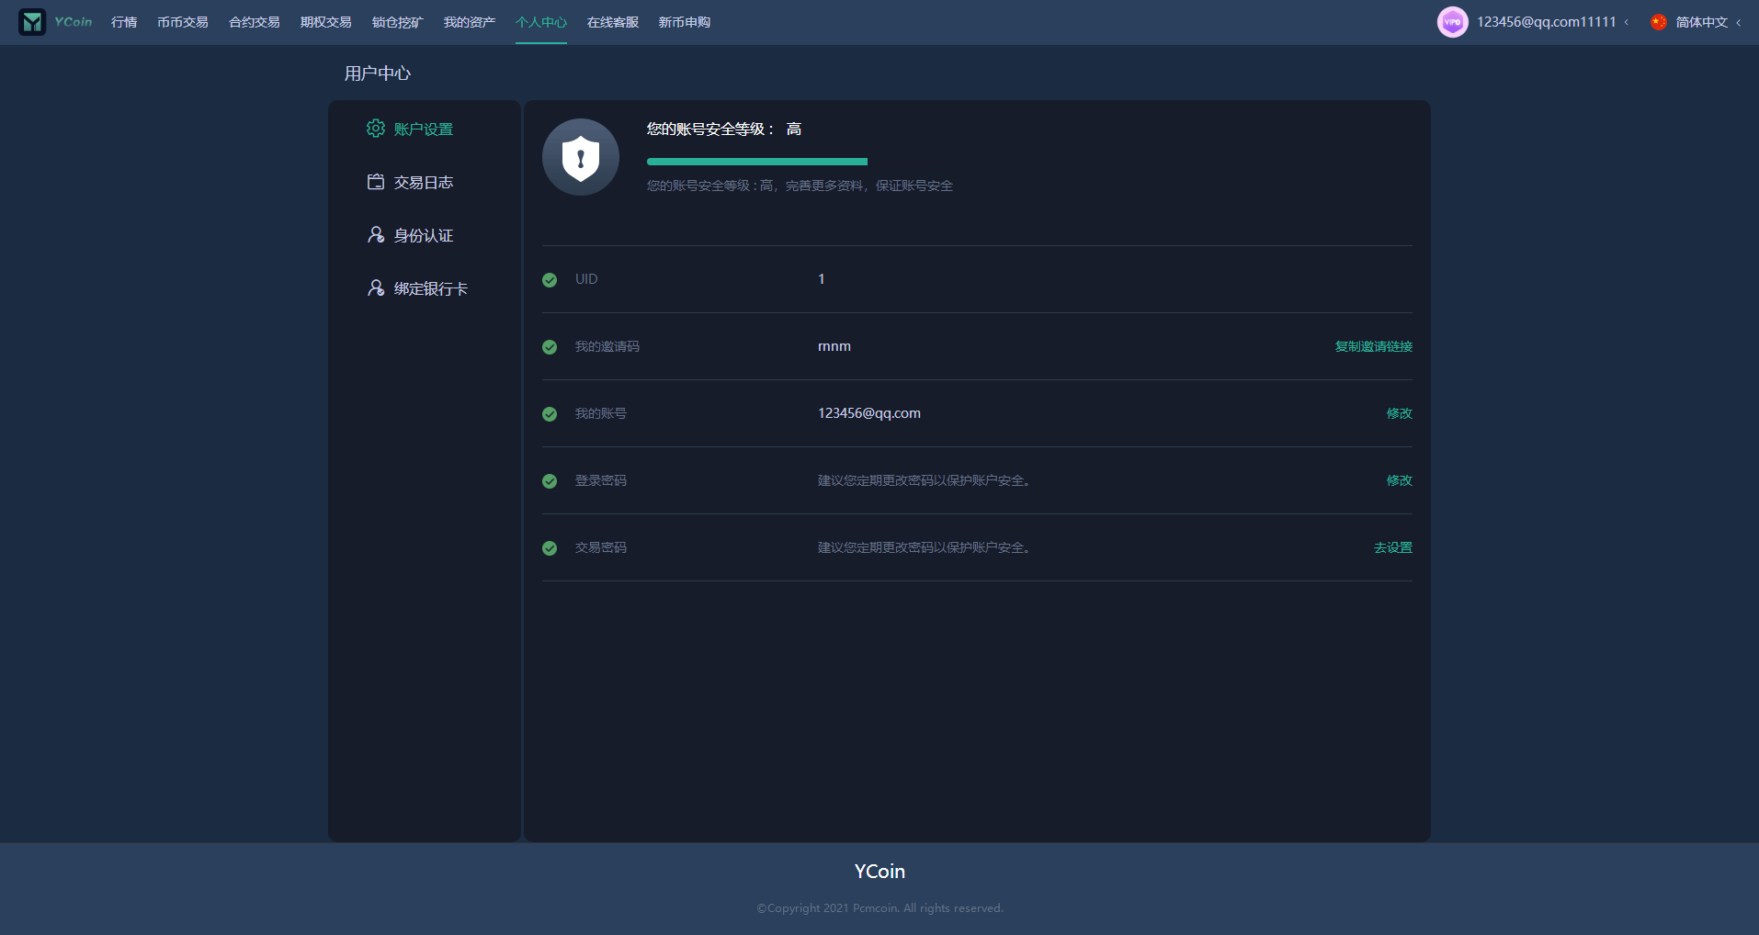Click the green security level progress bar
The width and height of the screenshot is (1759, 935).
coord(756,162)
